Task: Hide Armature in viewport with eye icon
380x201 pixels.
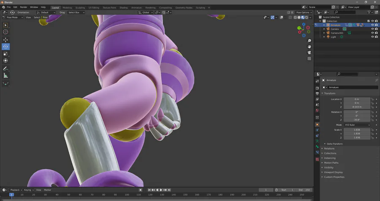Action: click(372, 25)
